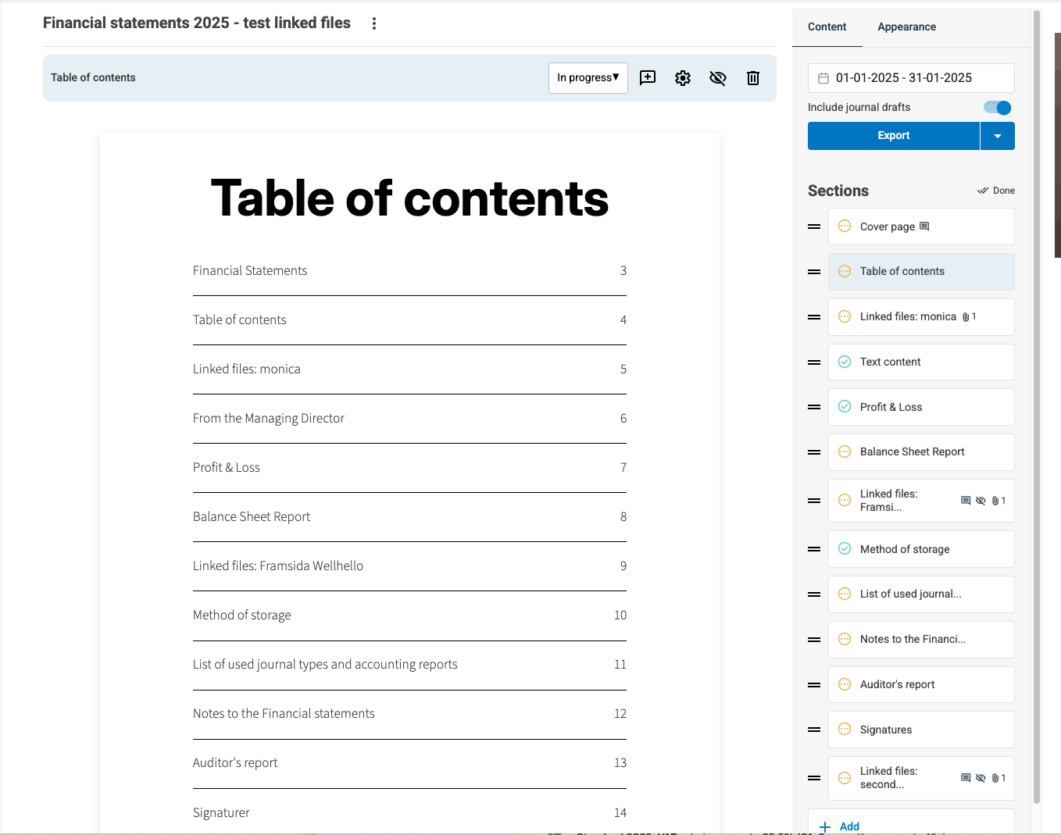Open section settings gear icon
The height and width of the screenshot is (835, 1061).
pyautogui.click(x=683, y=77)
